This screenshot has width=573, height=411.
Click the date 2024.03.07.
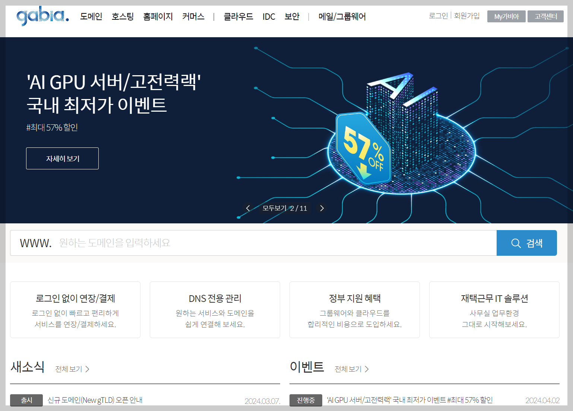(262, 401)
